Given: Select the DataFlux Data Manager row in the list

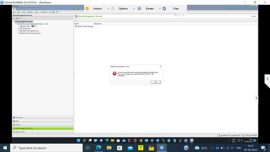Looking at the screenshot, I should pos(84,26).
